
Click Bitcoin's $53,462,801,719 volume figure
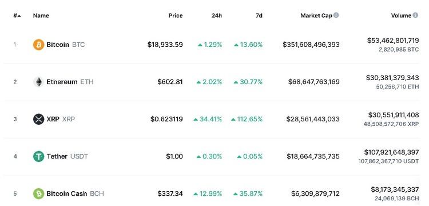click(393, 41)
